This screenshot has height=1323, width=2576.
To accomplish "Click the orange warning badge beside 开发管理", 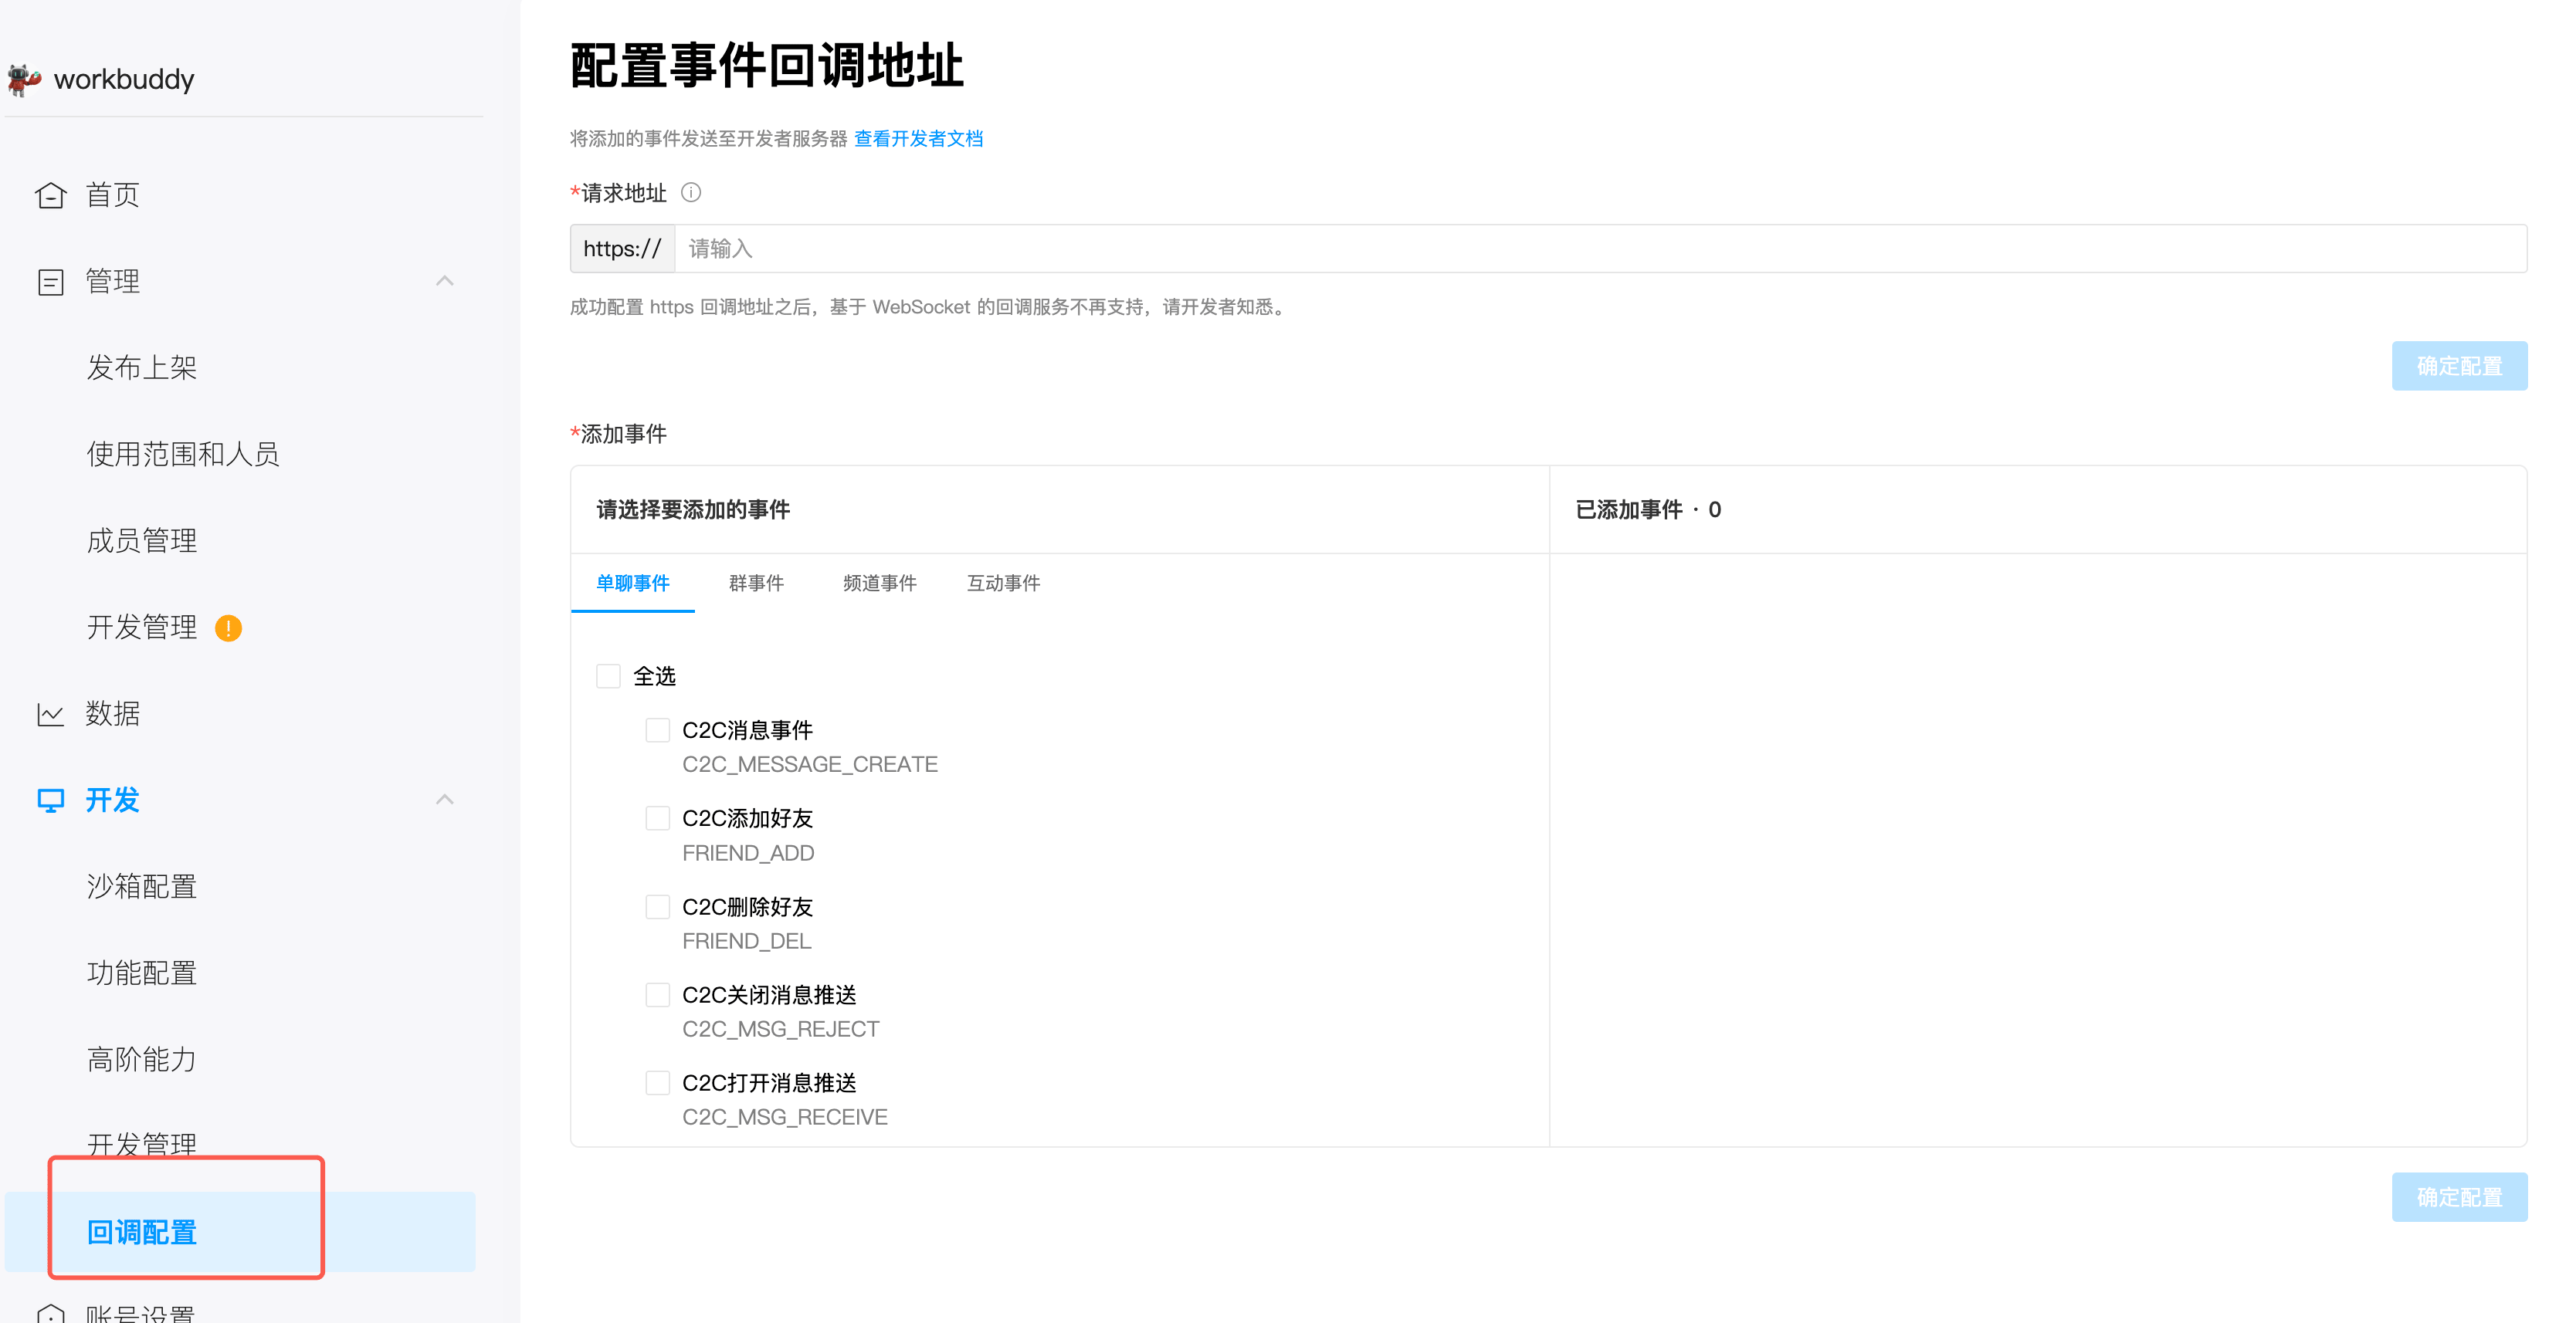I will click(229, 628).
